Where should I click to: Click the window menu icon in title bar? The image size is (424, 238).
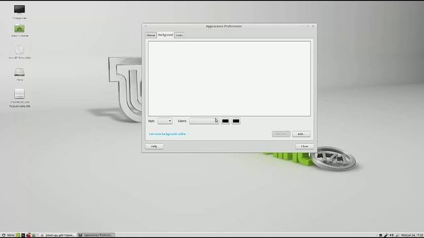(146, 26)
